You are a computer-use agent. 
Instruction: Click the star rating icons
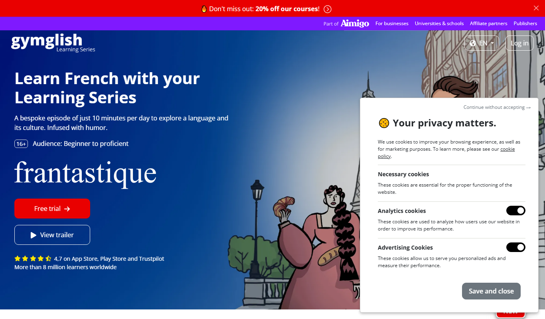[x=33, y=258]
